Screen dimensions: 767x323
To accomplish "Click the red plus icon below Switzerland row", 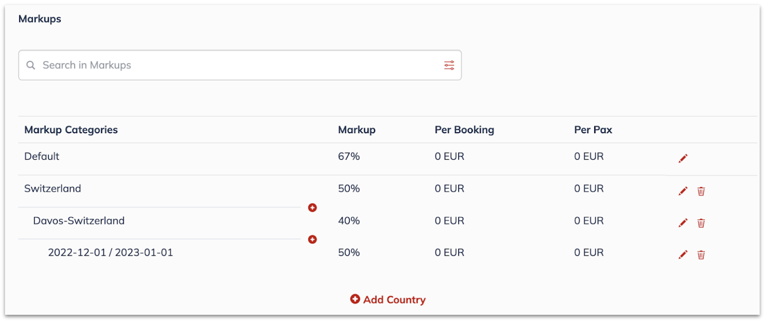I will [312, 208].
